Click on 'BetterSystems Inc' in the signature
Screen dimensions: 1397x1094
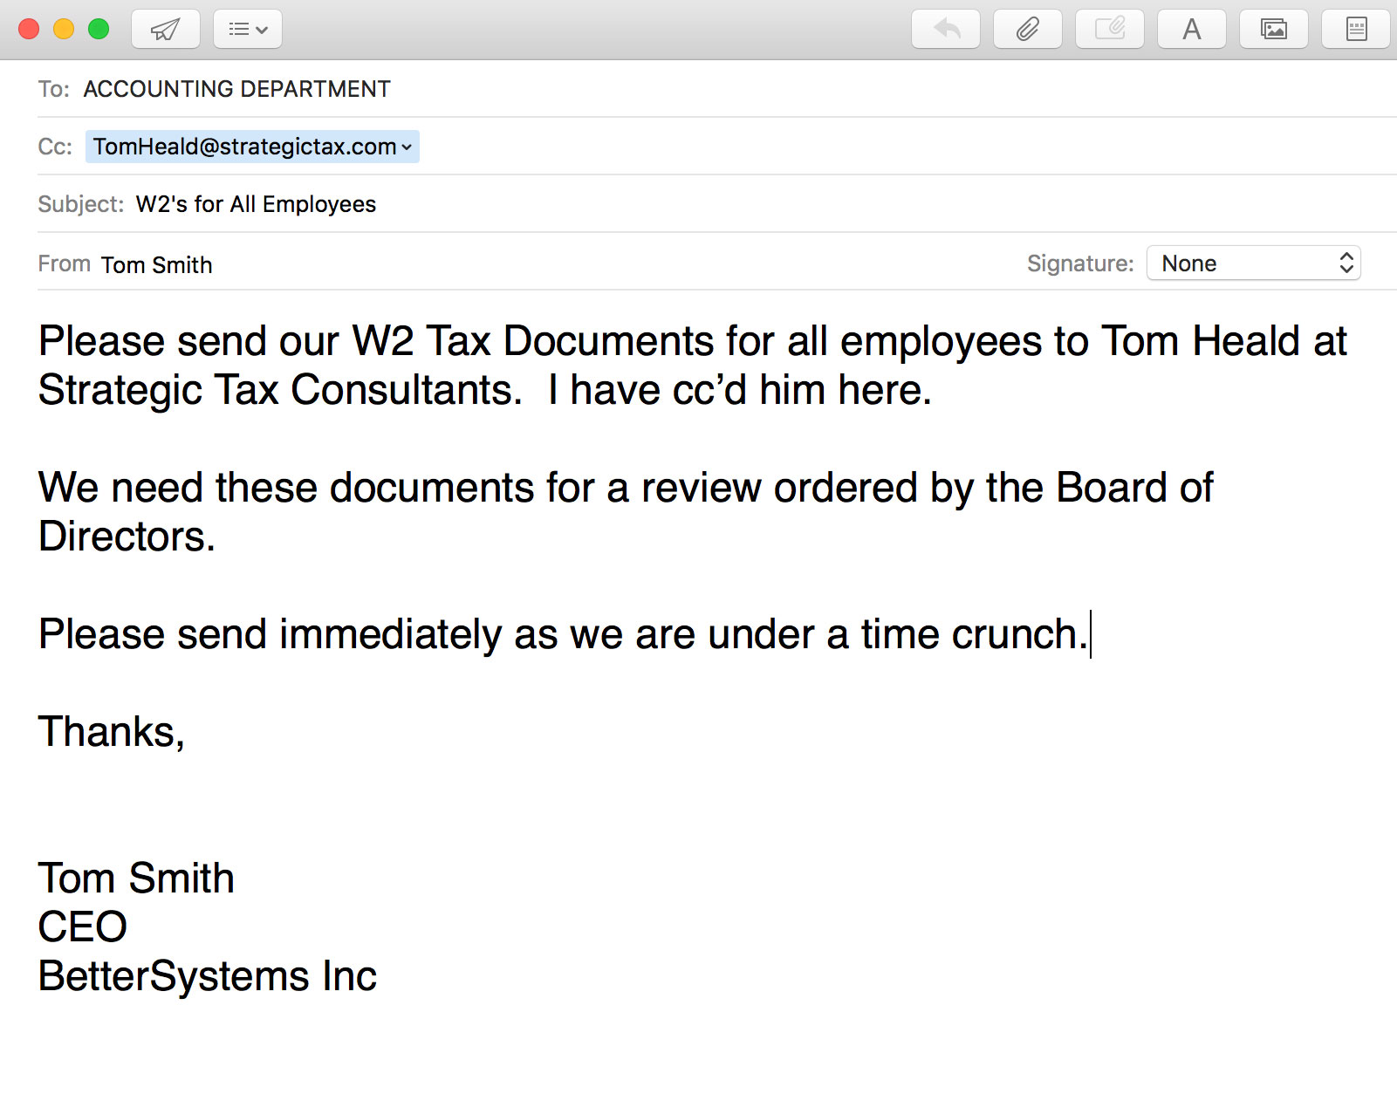click(x=208, y=976)
